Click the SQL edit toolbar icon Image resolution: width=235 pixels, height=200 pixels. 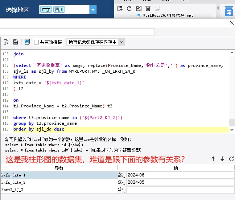point(16,42)
